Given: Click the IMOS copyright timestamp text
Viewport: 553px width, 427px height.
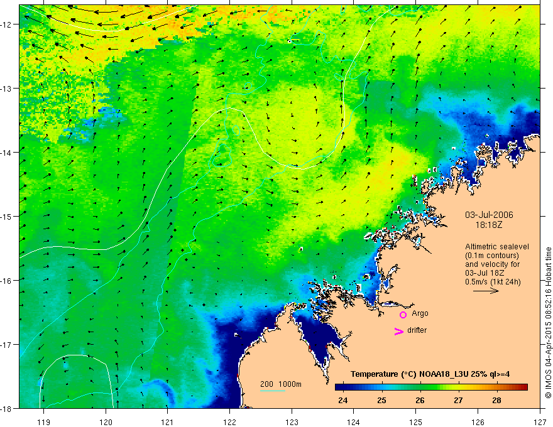Looking at the screenshot, I should click(548, 323).
